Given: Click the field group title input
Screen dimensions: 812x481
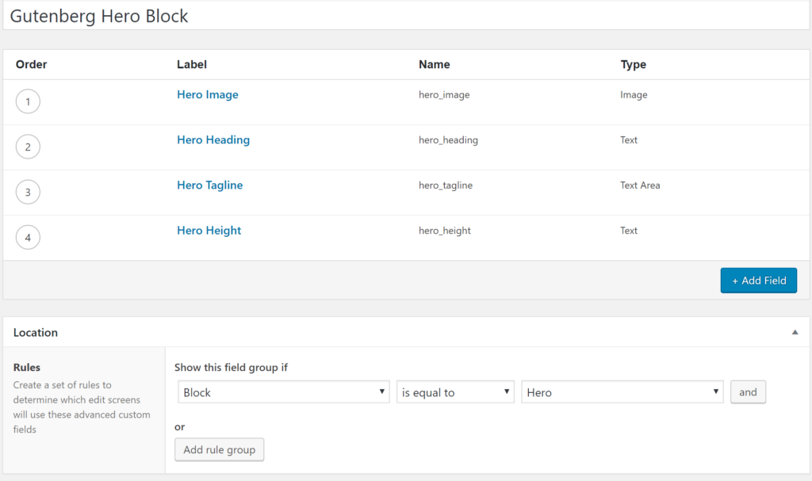Looking at the screenshot, I should tap(406, 16).
